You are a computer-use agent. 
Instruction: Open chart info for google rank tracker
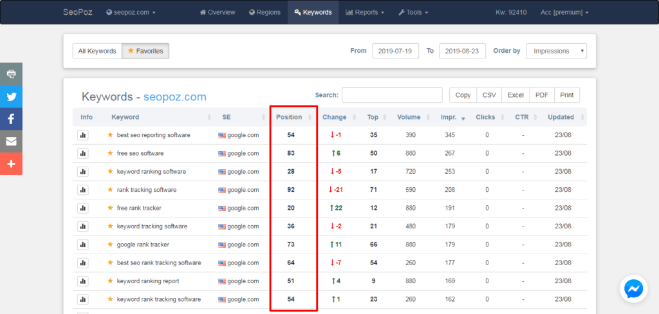[x=83, y=245]
